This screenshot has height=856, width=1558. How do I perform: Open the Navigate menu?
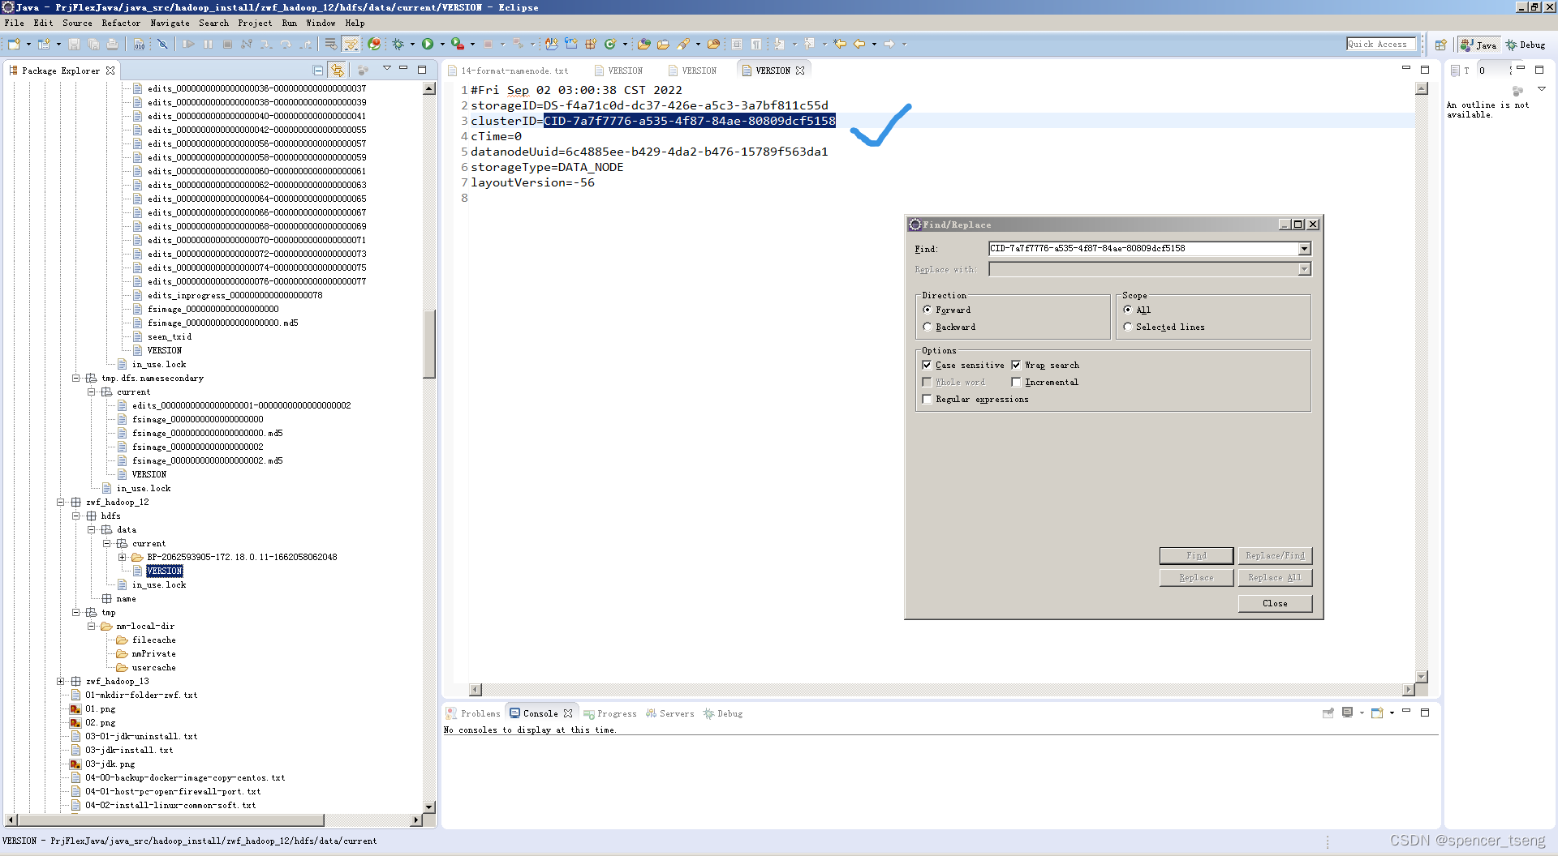[x=170, y=23]
